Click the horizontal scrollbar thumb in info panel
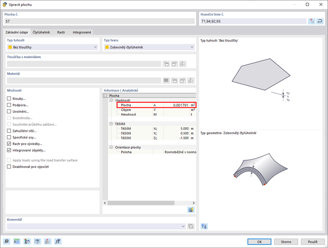The height and width of the screenshot is (248, 328). [x=141, y=203]
